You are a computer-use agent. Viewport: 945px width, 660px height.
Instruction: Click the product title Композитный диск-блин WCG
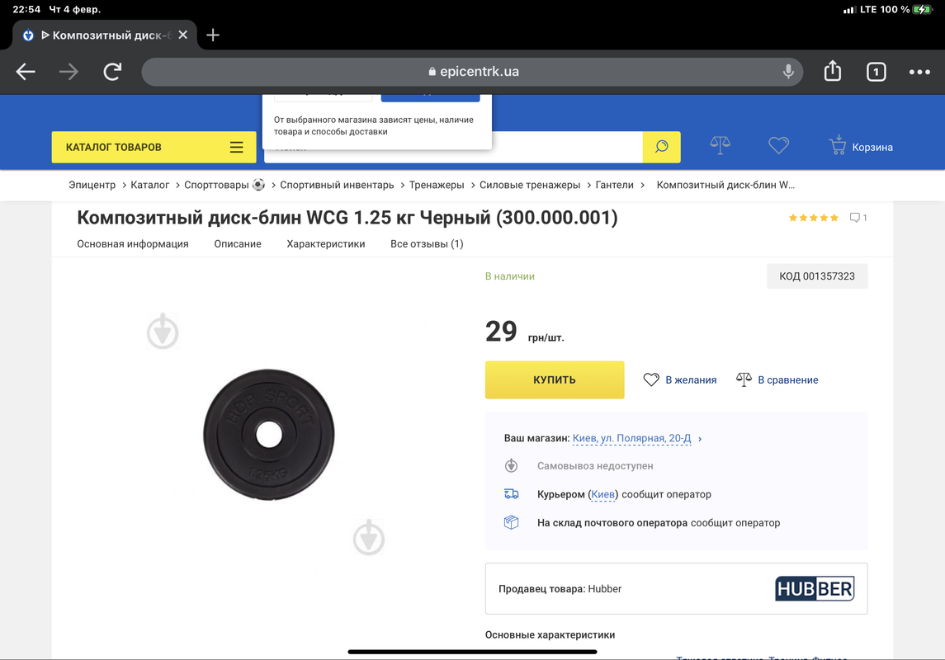tap(347, 218)
